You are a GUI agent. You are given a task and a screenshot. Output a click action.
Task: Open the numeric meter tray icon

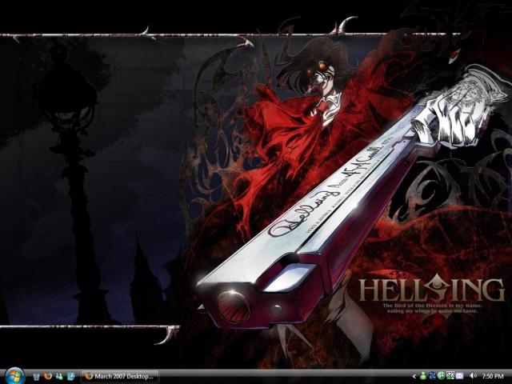pyautogui.click(x=450, y=375)
